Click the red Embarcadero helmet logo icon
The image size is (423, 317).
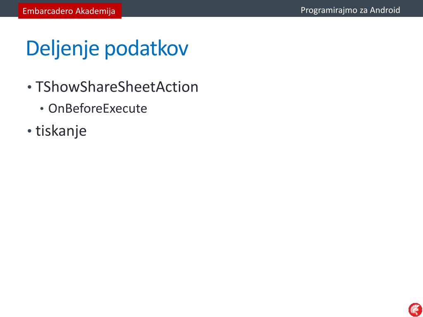click(x=415, y=310)
